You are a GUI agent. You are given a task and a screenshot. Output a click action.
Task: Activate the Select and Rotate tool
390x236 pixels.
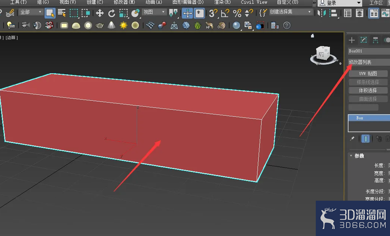(112, 13)
